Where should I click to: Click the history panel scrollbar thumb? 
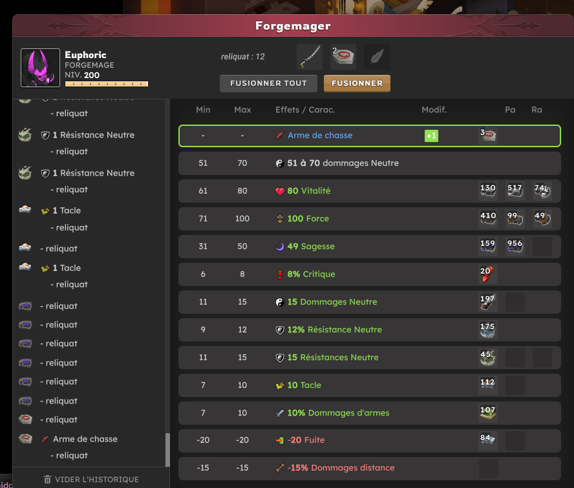[x=167, y=450]
